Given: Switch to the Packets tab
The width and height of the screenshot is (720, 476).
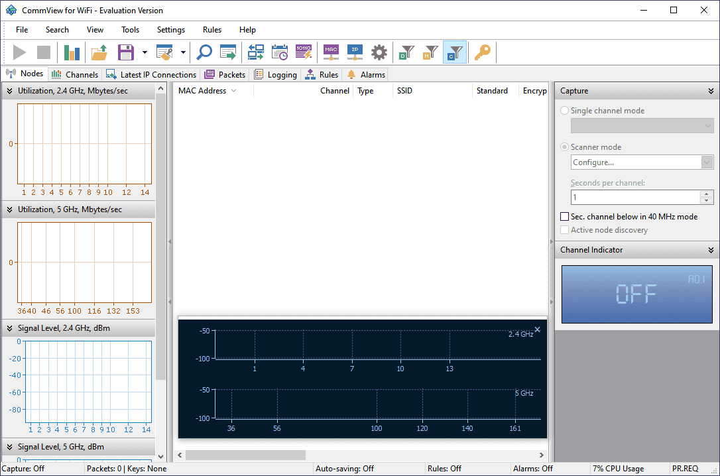Looking at the screenshot, I should click(225, 75).
